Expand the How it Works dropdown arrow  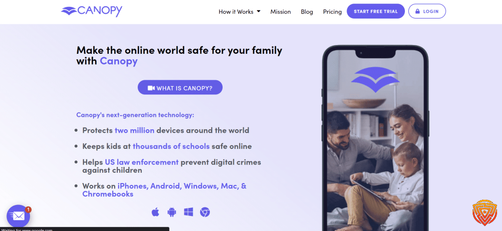coord(258,11)
